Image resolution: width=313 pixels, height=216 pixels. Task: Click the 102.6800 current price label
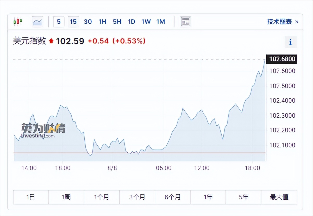pyautogui.click(x=282, y=59)
